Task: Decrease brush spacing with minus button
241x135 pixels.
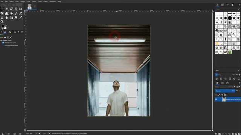Action: click(237, 75)
